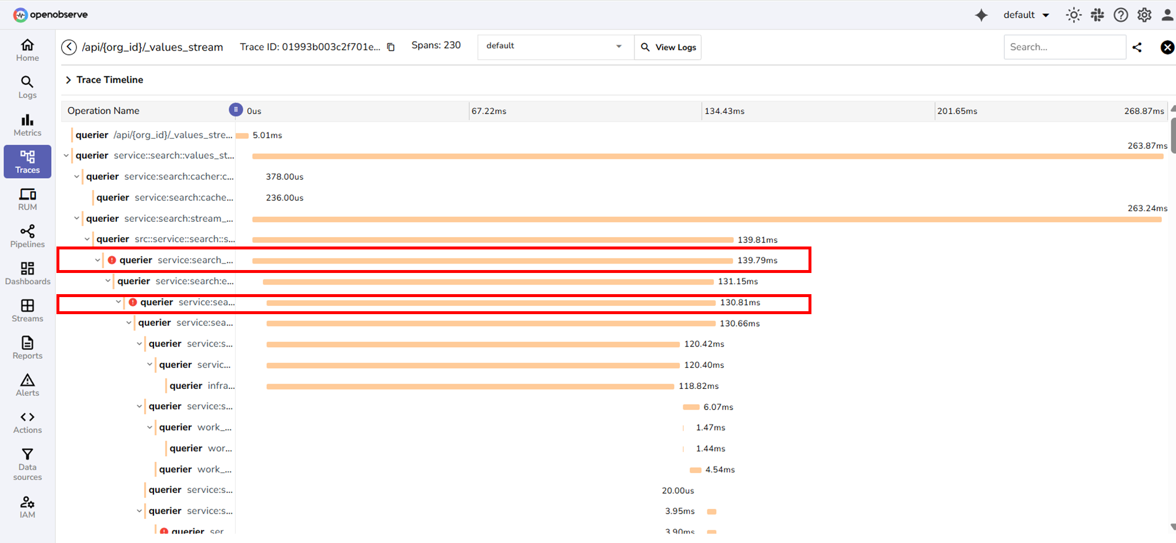Collapse the service::search::values_st span
This screenshot has width=1176, height=543.
point(66,156)
